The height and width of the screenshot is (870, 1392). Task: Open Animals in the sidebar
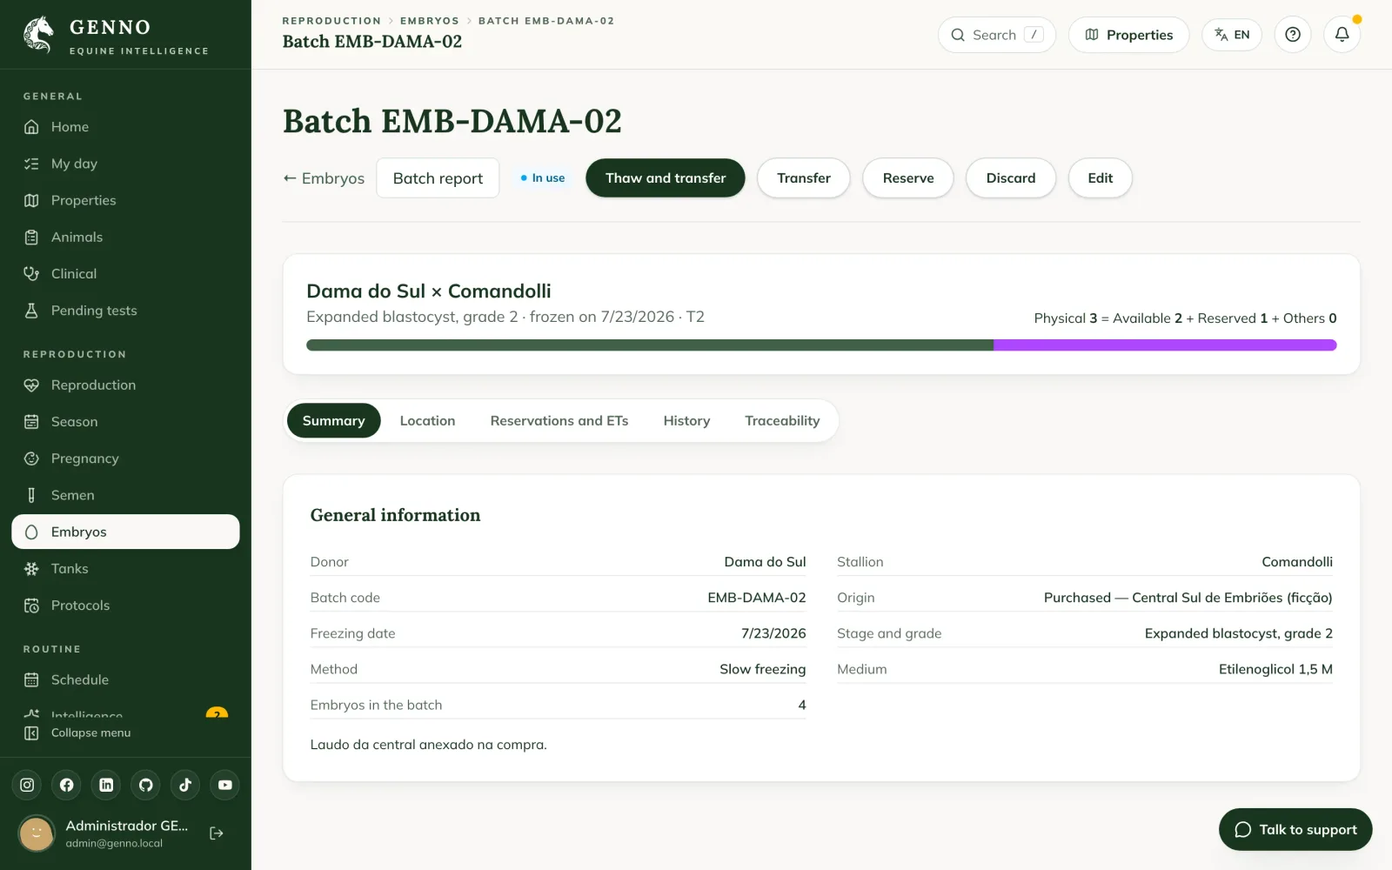pos(125,237)
